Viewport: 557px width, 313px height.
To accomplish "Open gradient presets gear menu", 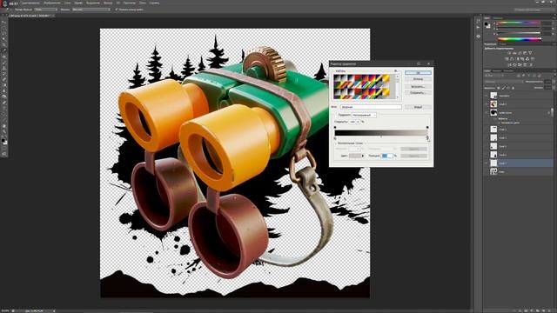I will (395, 71).
